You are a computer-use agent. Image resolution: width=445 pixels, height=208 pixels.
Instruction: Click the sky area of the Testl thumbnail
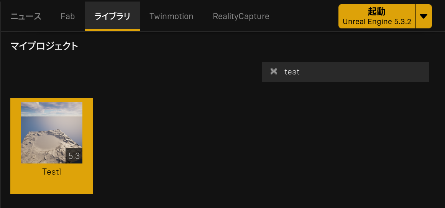[x=52, y=108]
